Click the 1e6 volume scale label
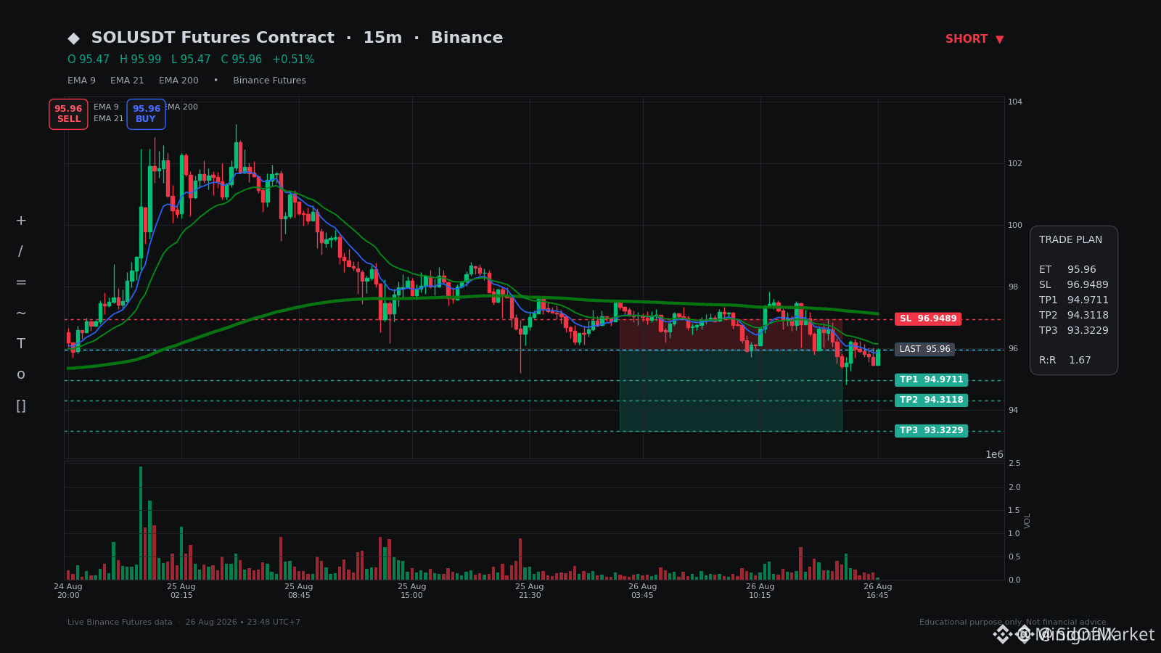 click(994, 455)
